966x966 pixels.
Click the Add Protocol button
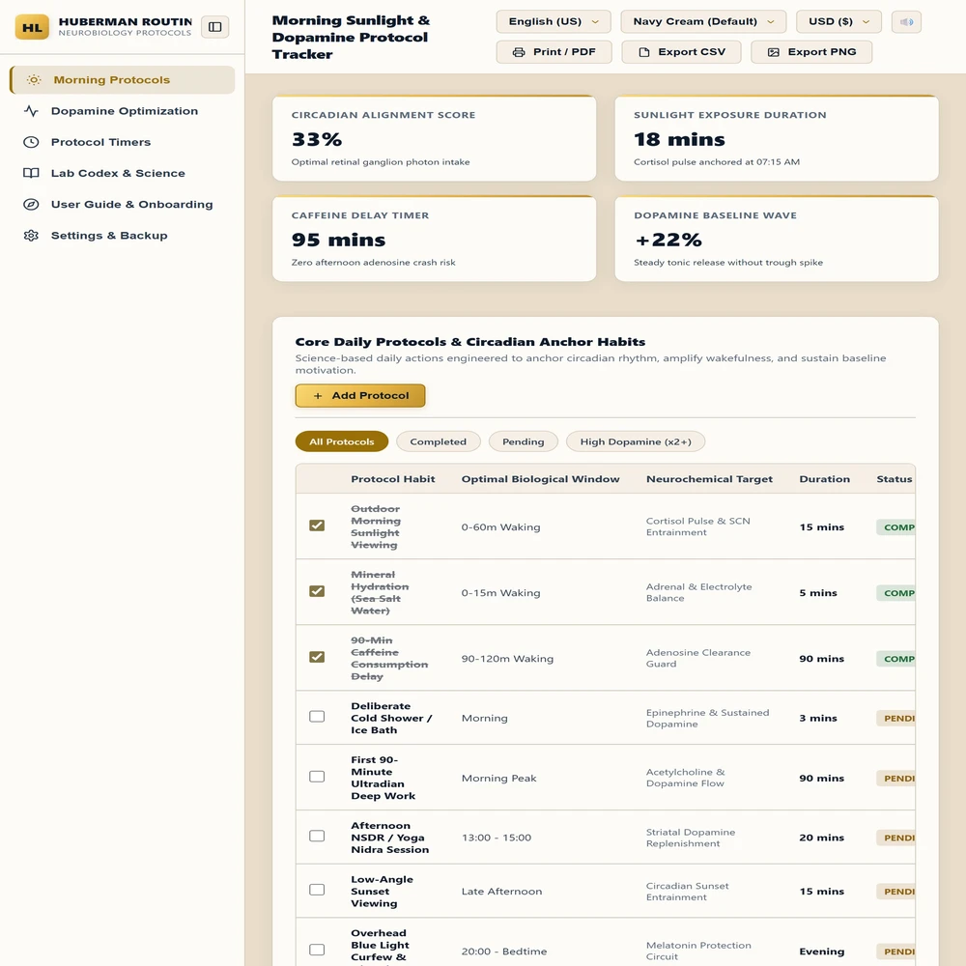360,396
